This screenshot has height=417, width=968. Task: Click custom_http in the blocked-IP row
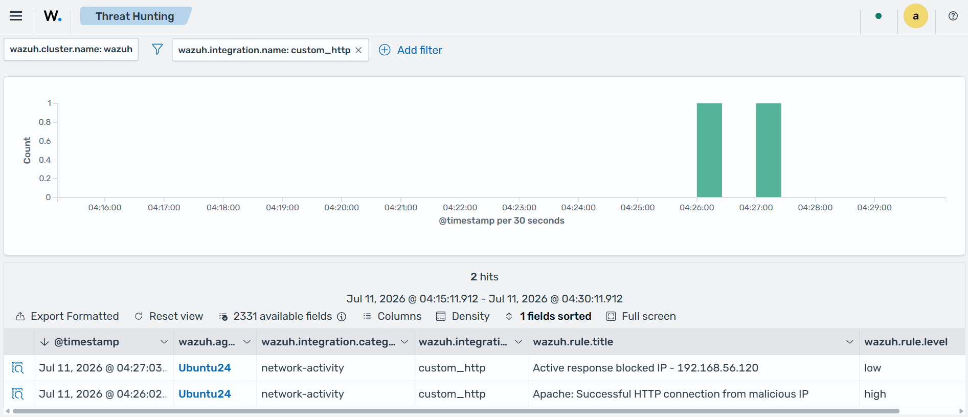point(452,368)
